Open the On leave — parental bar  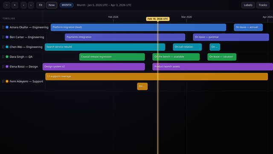coord(231,37)
